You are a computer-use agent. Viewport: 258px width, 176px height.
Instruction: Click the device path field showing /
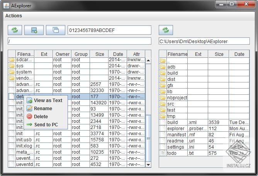[x=80, y=41]
